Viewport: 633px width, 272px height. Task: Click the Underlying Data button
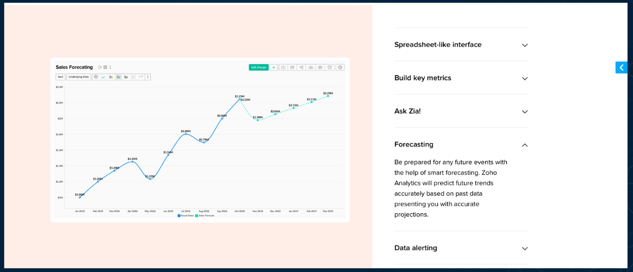tap(79, 77)
